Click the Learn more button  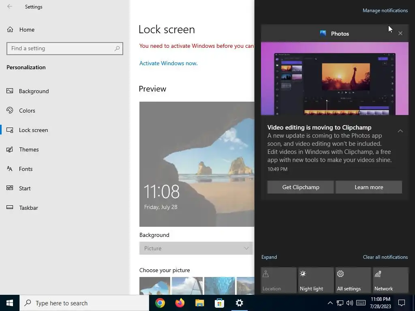coord(369,187)
